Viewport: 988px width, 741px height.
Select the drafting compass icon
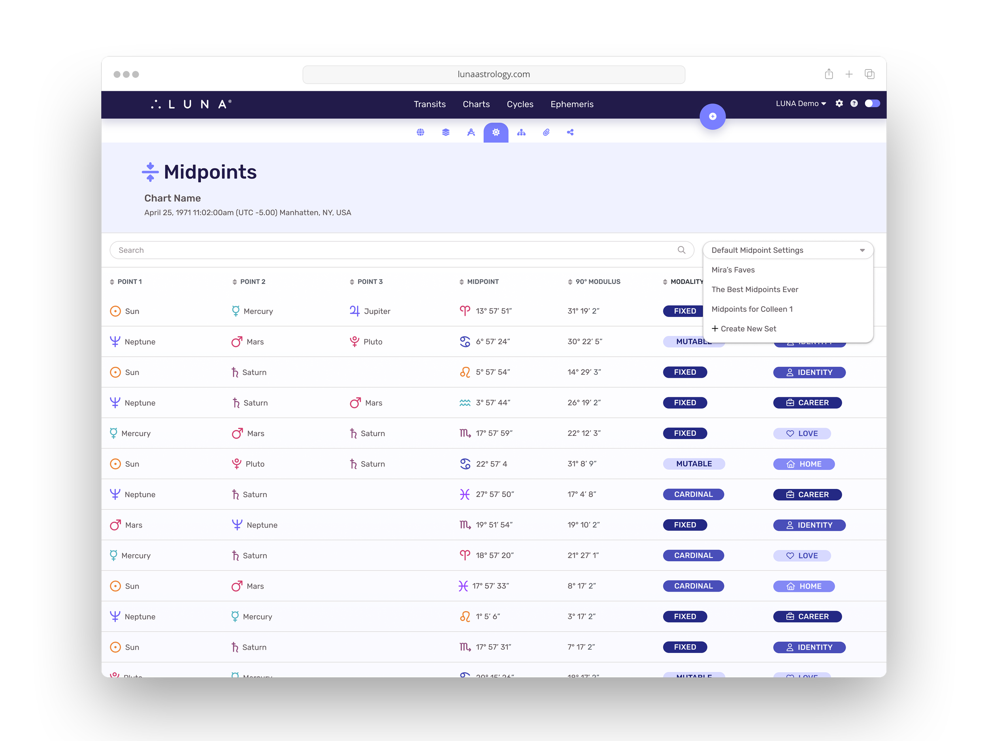(471, 132)
